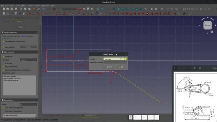This screenshot has height=122, width=217.
Task: Click the Leave sketch icon
Action: 8,14
